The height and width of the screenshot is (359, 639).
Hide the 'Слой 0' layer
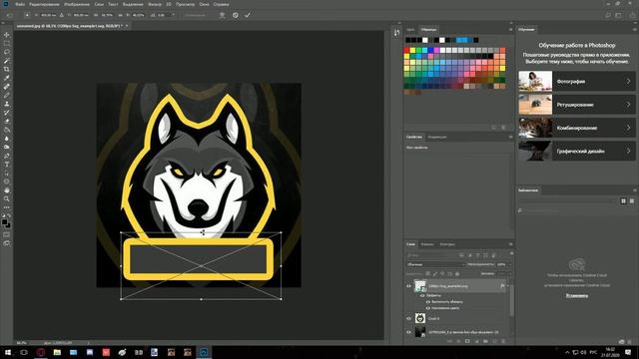[408, 319]
